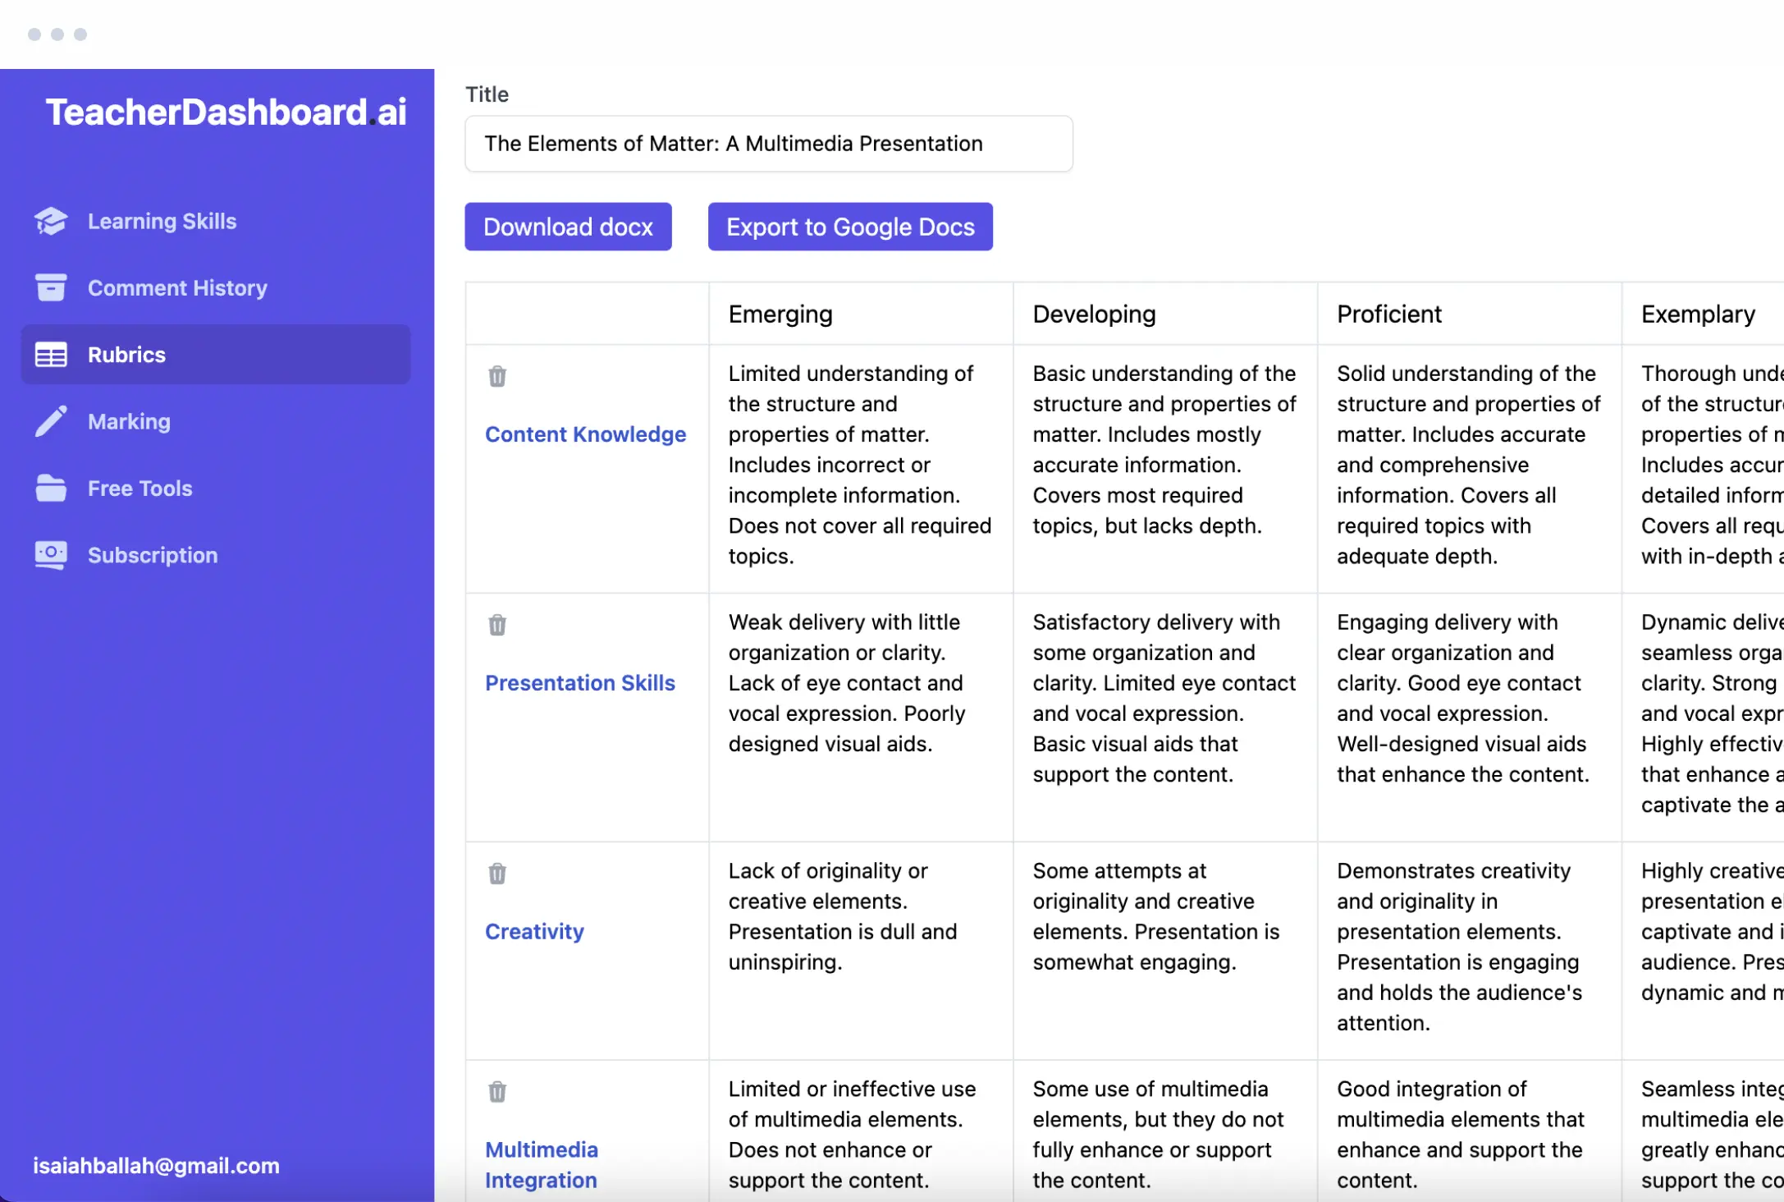Go to Comment History page

(x=177, y=287)
